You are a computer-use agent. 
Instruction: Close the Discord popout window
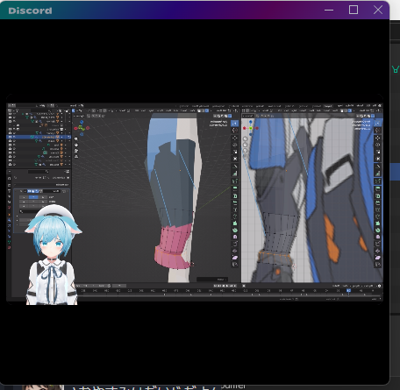pos(378,10)
